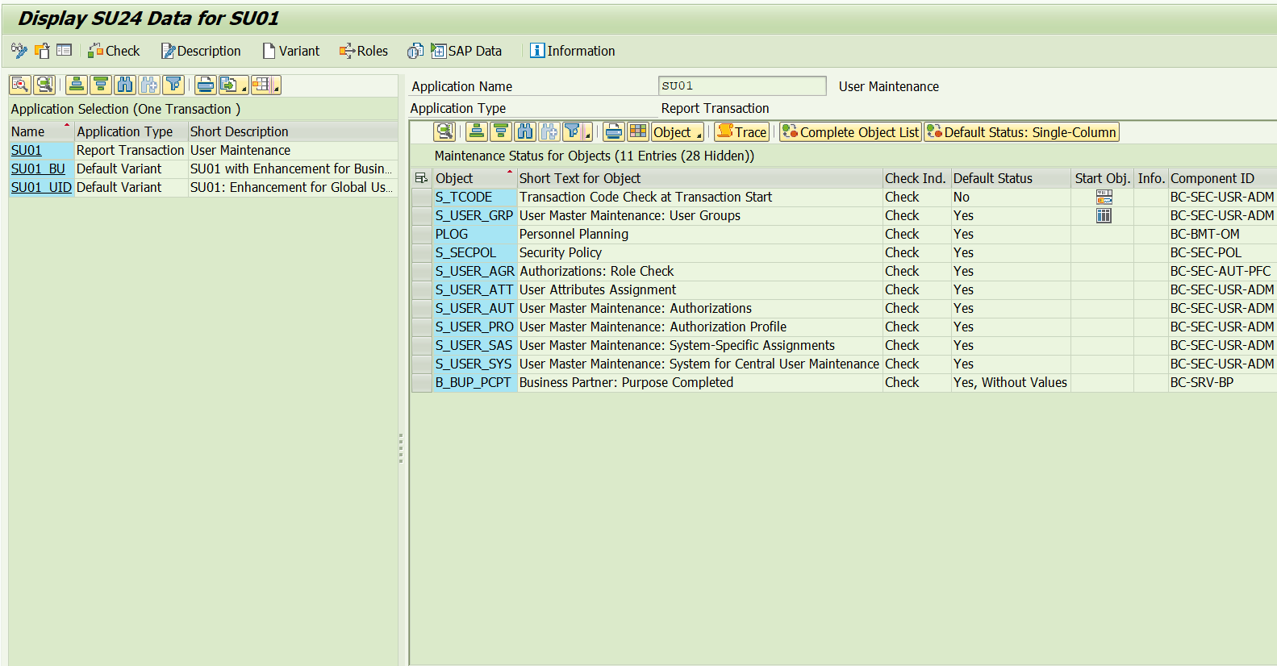Click the Complete Object List button
The height and width of the screenshot is (666, 1277).
click(850, 131)
